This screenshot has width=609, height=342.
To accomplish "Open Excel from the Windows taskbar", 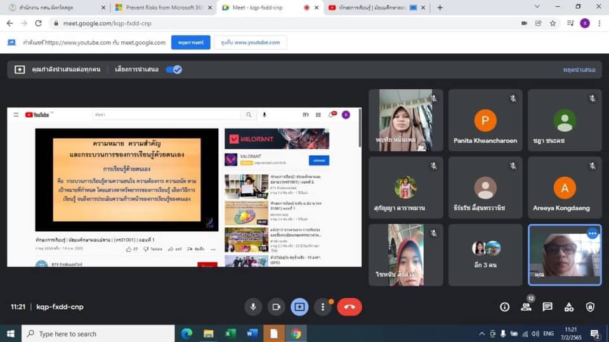I will [230, 334].
